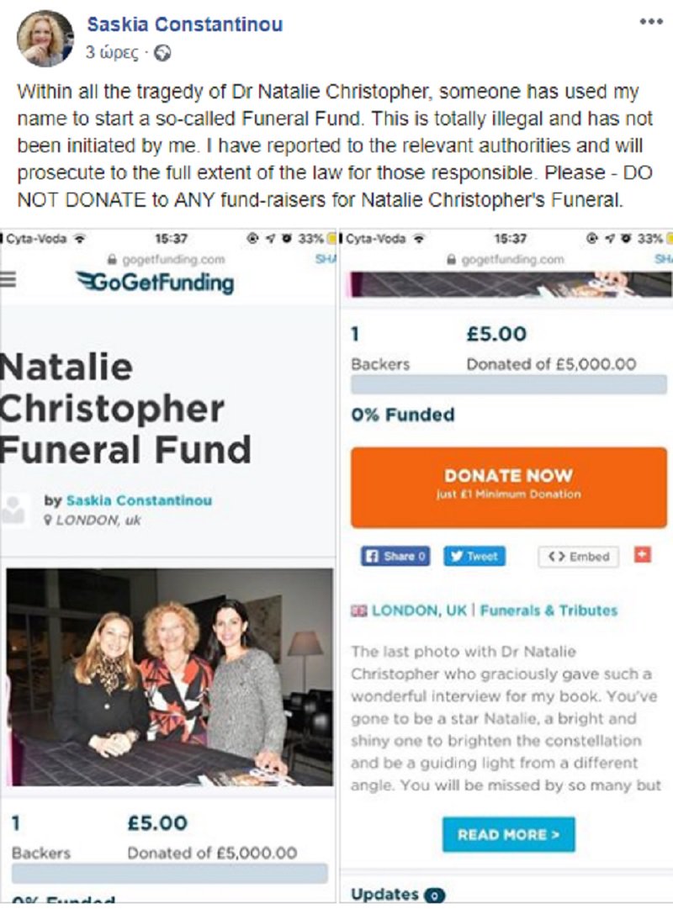Click the Updates section heading
The height and width of the screenshot is (909, 673).
(384, 894)
